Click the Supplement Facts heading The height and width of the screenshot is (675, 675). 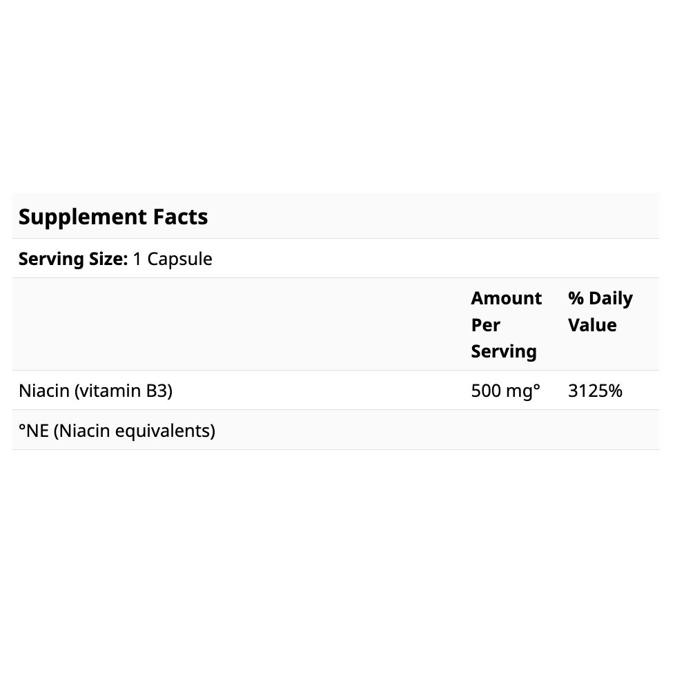pos(113,217)
